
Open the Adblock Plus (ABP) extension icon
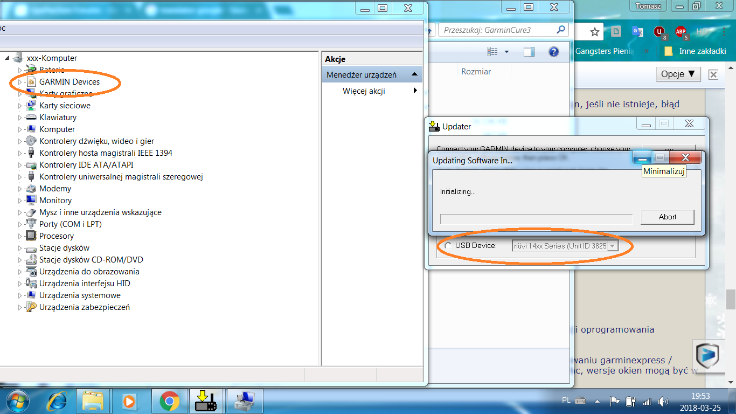pyautogui.click(x=682, y=32)
